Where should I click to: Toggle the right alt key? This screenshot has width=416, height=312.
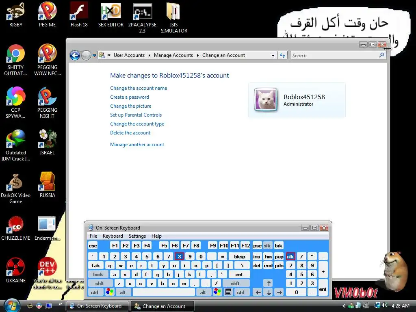pos(203,292)
